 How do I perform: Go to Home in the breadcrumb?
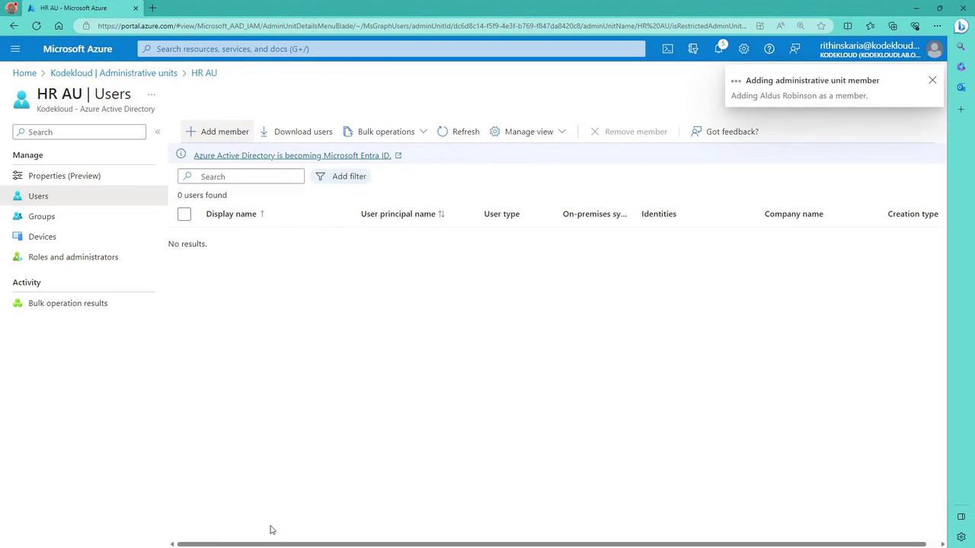pos(24,73)
